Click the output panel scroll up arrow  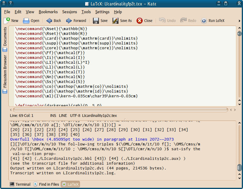click(239, 123)
